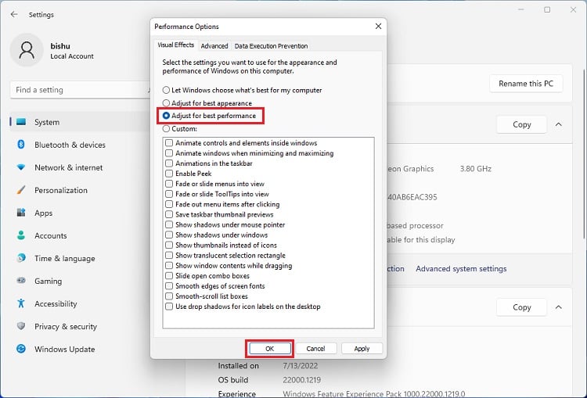Enable Animations in the taskbar

point(169,163)
